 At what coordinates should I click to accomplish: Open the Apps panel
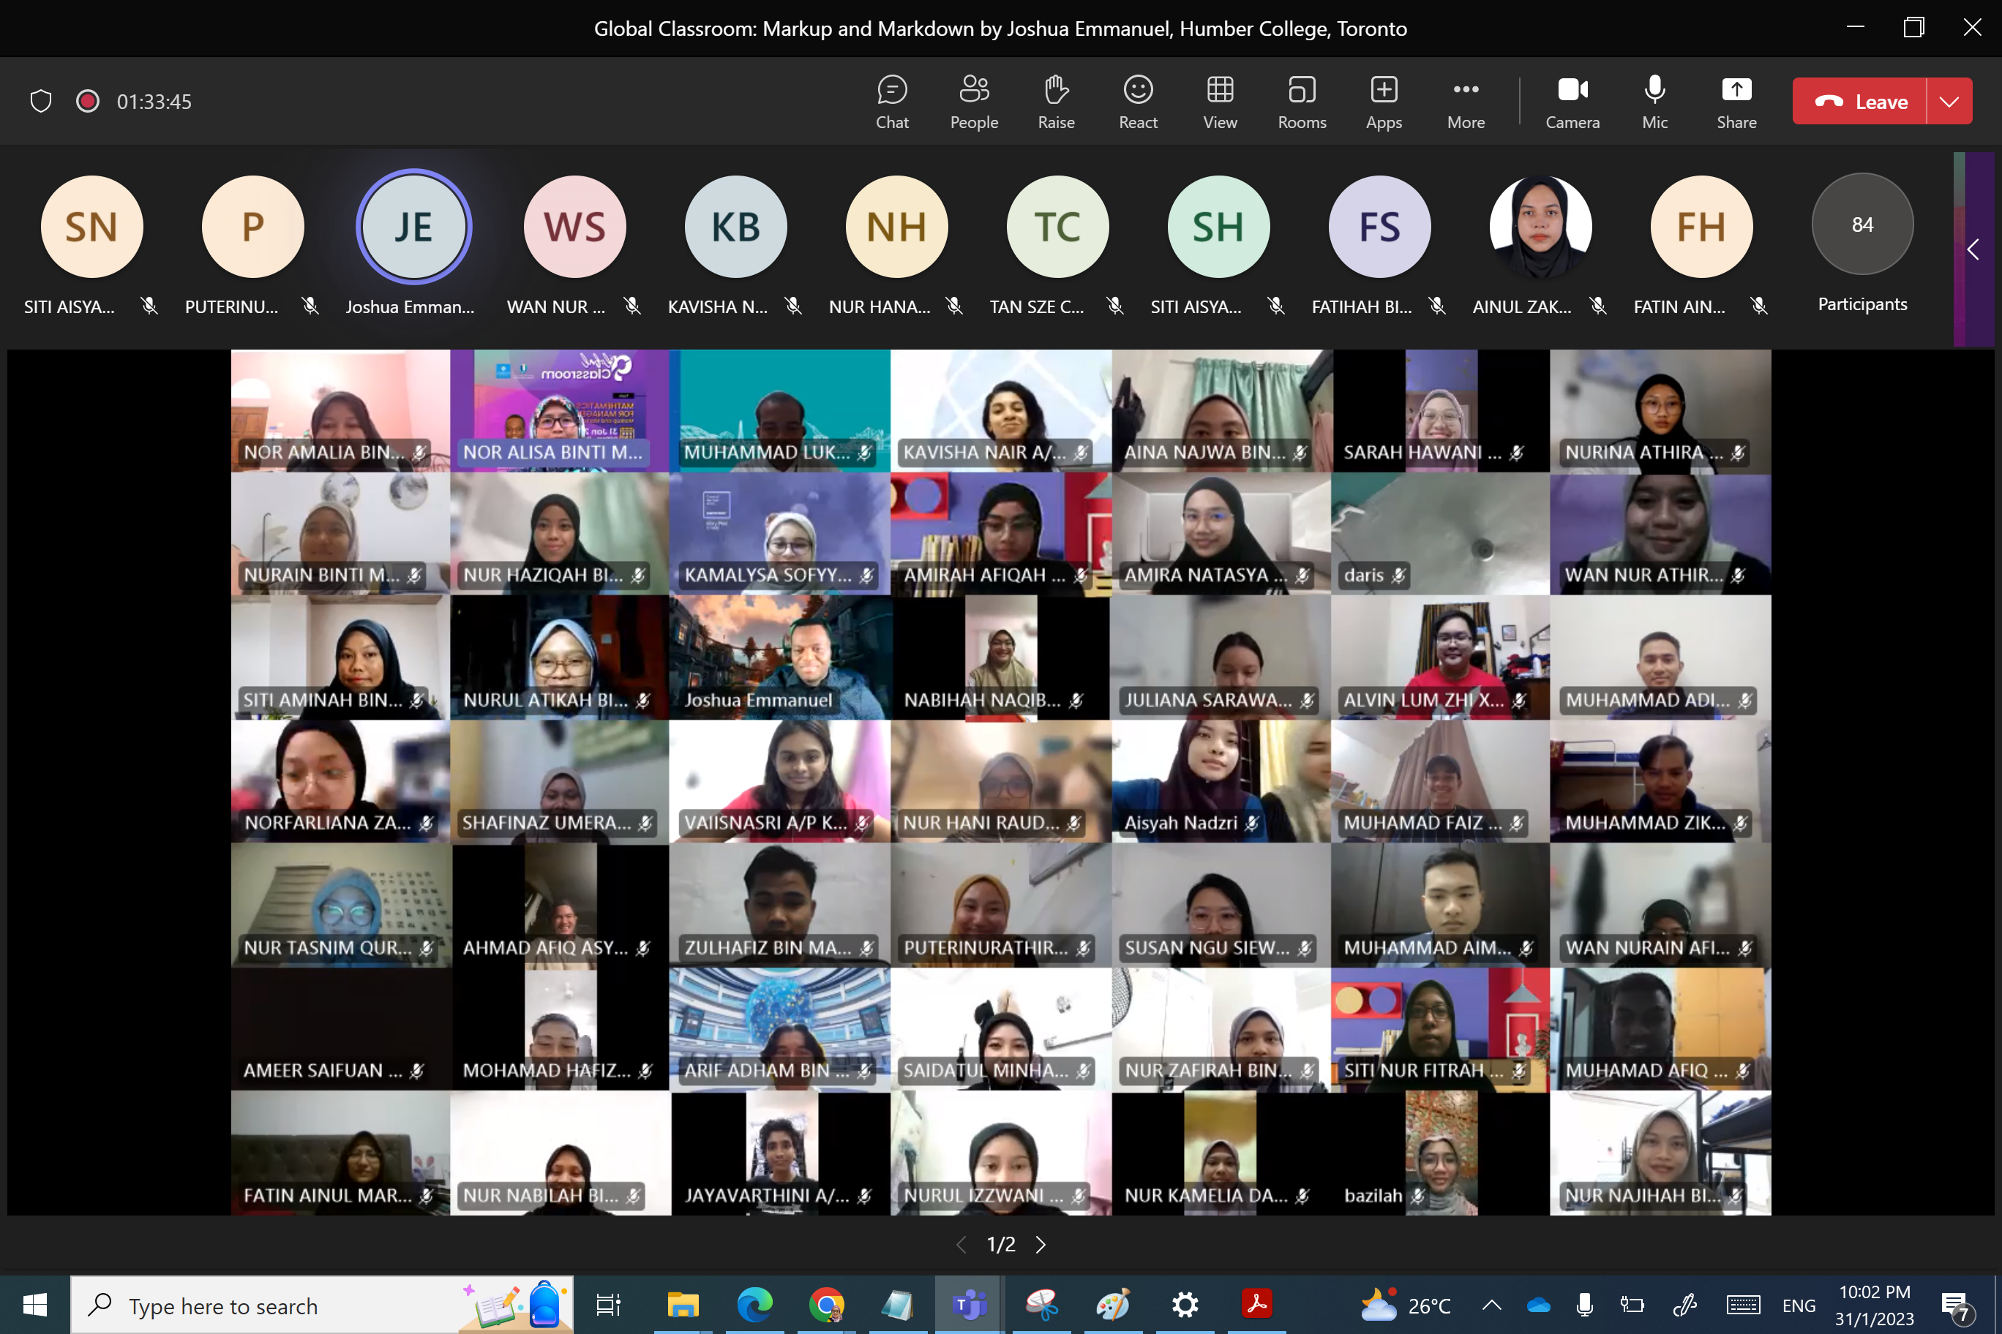(x=1383, y=102)
